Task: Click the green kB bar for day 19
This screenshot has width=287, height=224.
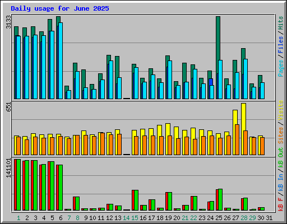Action: coord(170,201)
